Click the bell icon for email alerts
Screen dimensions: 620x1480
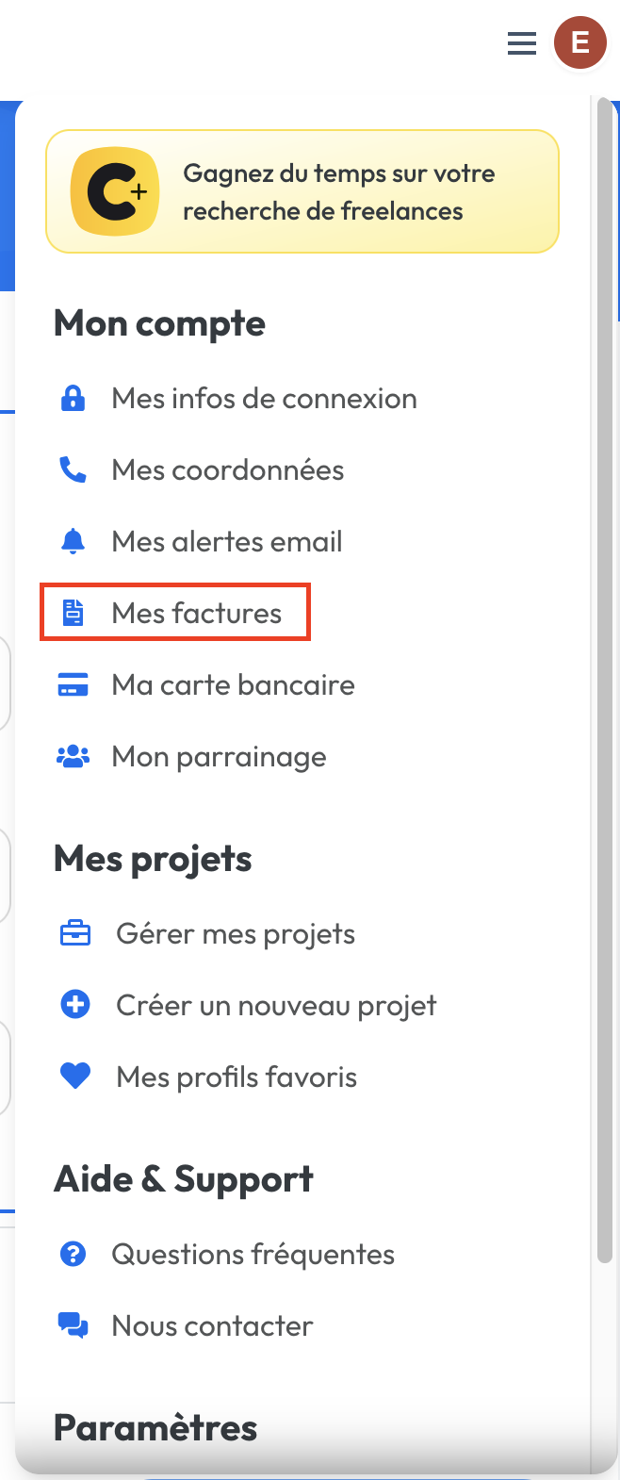coord(73,542)
